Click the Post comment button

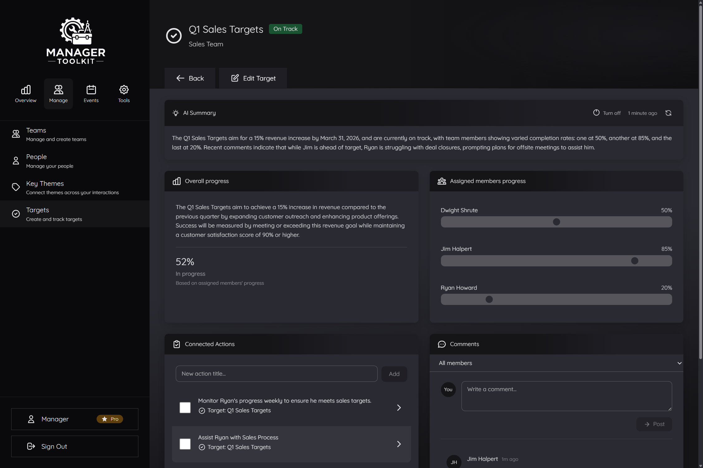point(654,424)
